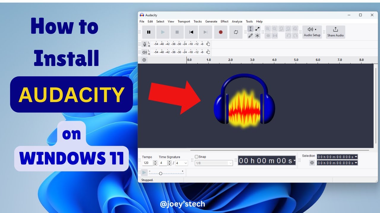Click the 2.0 mark on timeline ruler

click(230, 60)
